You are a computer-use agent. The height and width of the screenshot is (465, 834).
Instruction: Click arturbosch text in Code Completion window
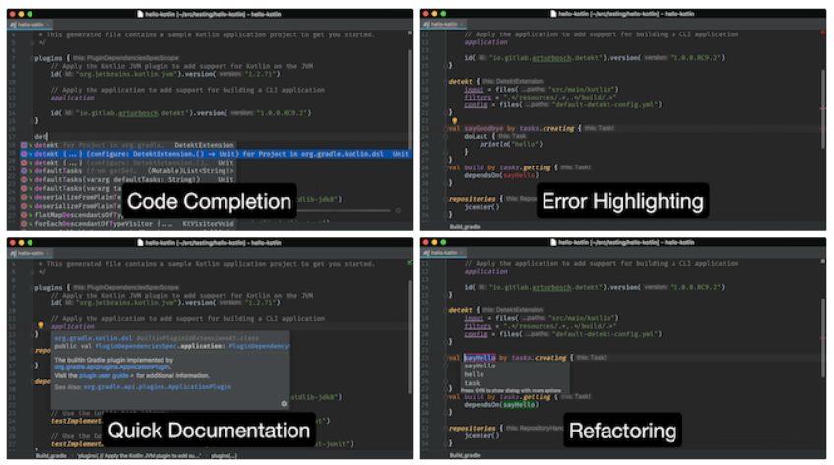(138, 113)
